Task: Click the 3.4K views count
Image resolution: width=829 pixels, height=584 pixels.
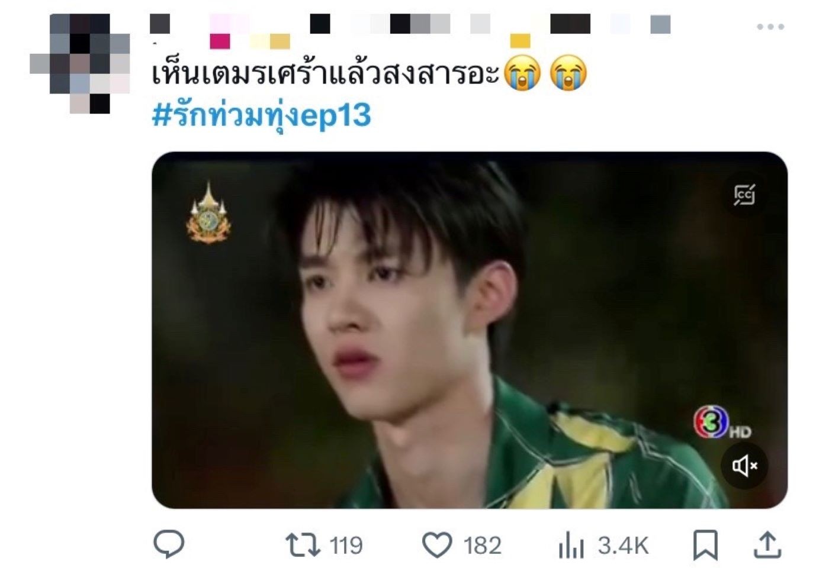Action: pyautogui.click(x=623, y=545)
